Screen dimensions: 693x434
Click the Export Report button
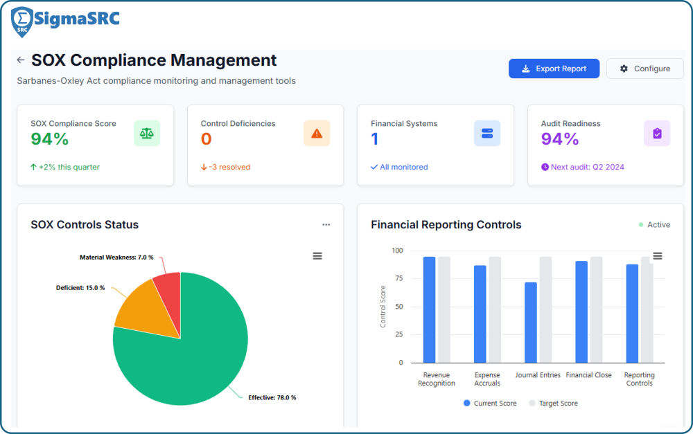click(x=554, y=69)
